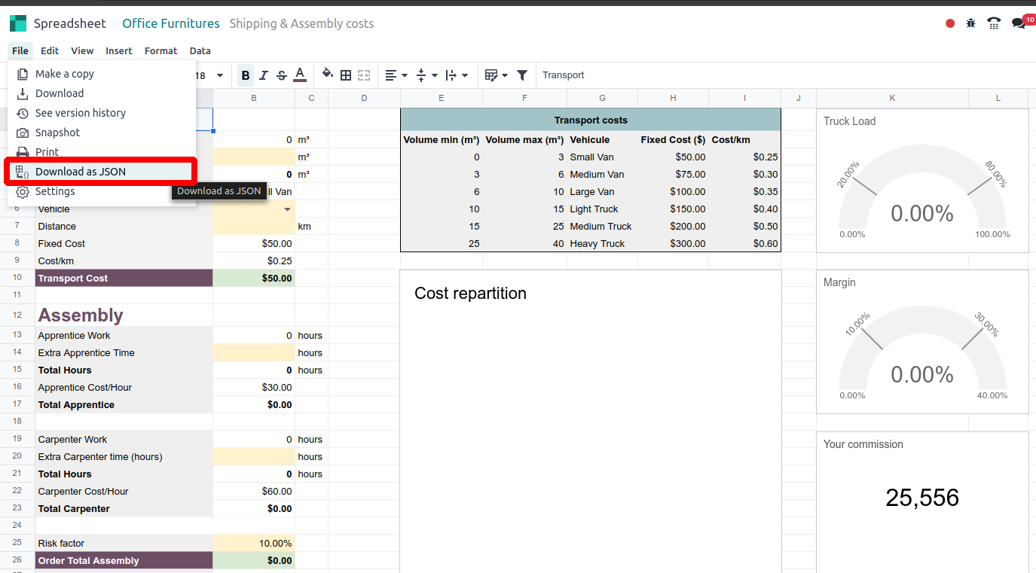Screen dimensions: 1036x573
Task: Choose the Snapshot menu entry
Action: [x=102, y=133]
